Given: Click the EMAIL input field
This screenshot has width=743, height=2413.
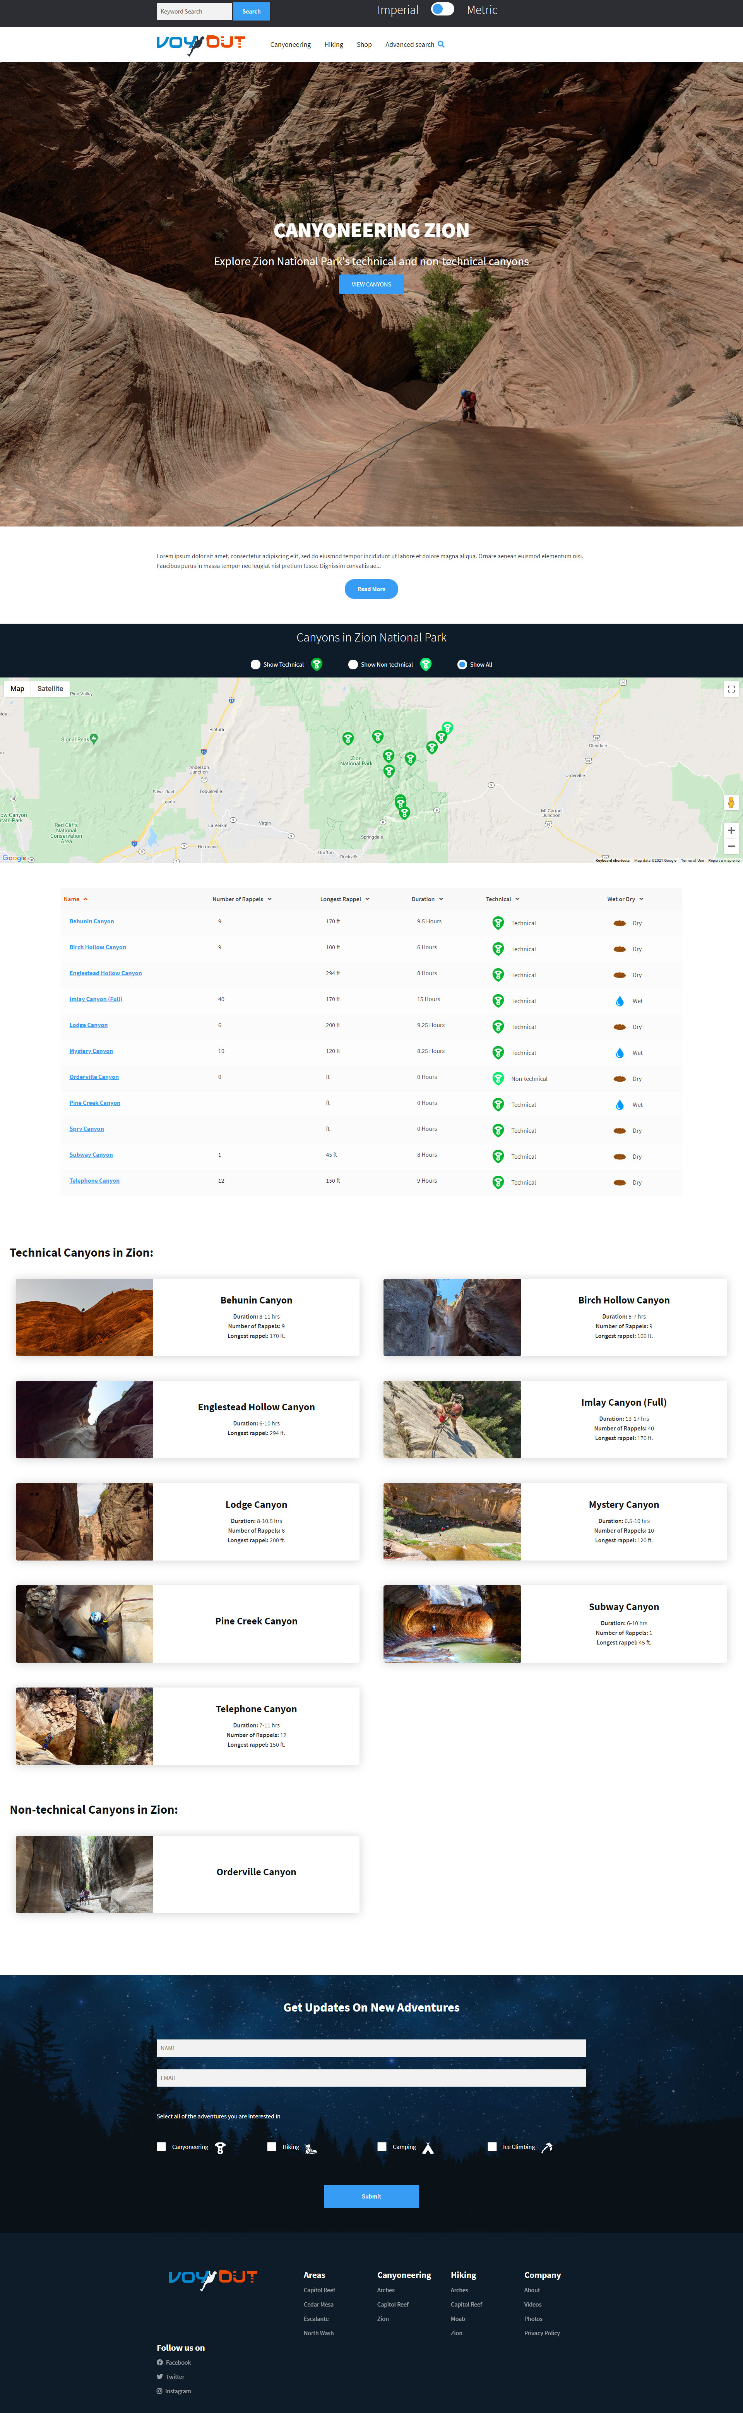Looking at the screenshot, I should click(x=371, y=2078).
